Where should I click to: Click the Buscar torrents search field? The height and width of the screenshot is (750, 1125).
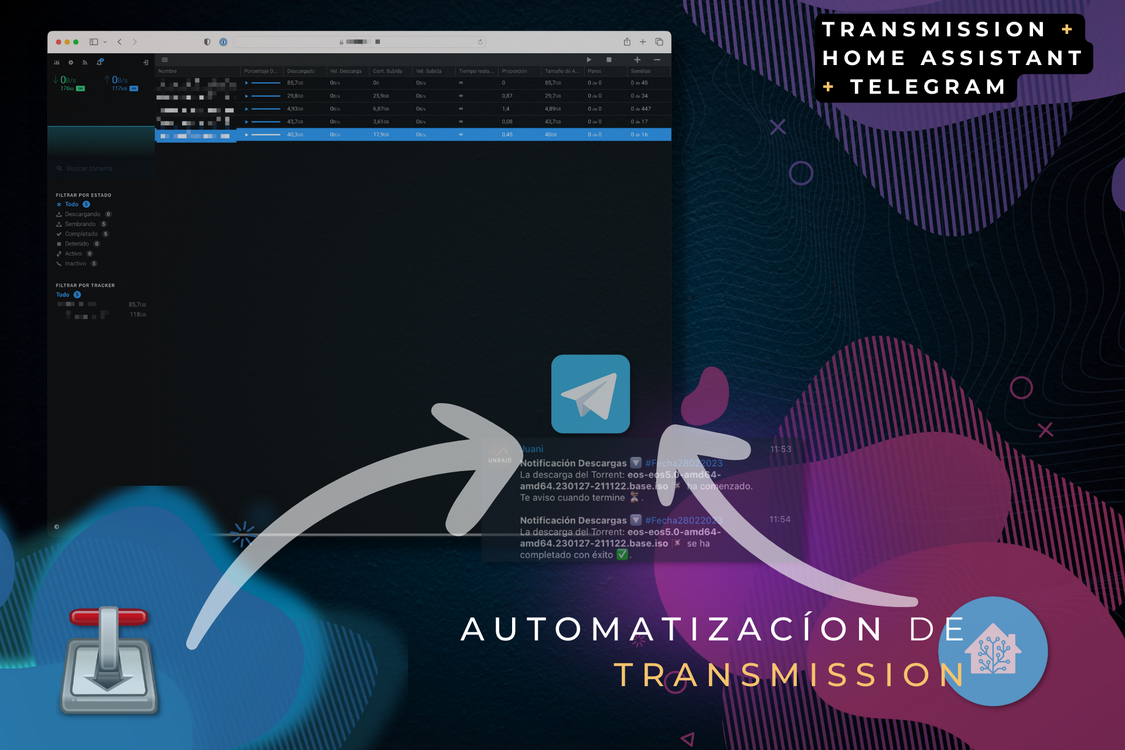pyautogui.click(x=101, y=168)
